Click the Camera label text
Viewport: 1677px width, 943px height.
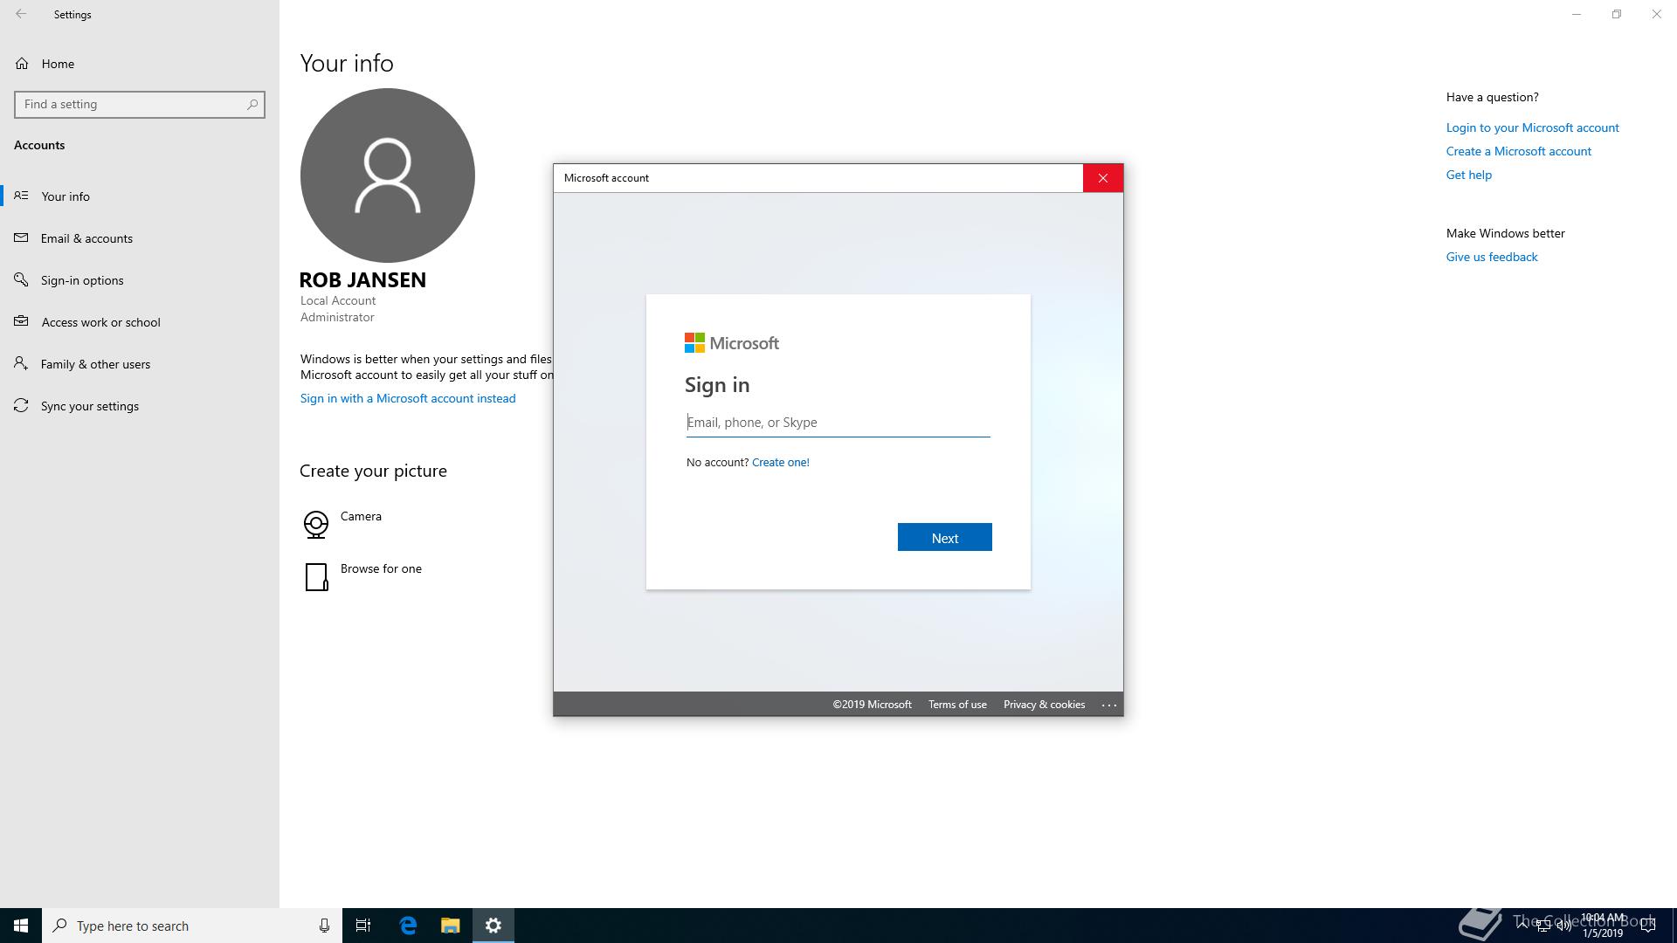click(x=361, y=516)
